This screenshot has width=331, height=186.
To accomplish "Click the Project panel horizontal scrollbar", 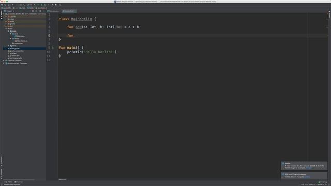I will tap(19, 180).
